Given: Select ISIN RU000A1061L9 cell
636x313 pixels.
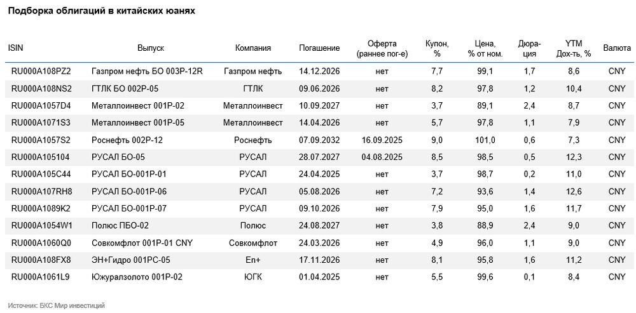Looking at the screenshot, I should click(x=41, y=277).
